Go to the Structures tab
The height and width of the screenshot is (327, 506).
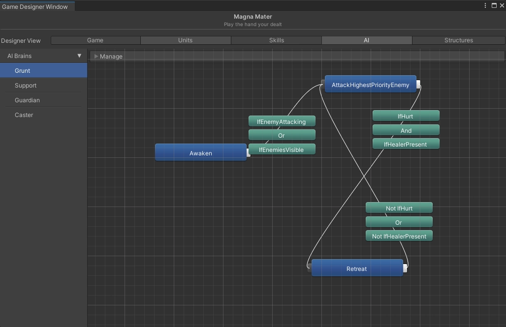pos(458,40)
